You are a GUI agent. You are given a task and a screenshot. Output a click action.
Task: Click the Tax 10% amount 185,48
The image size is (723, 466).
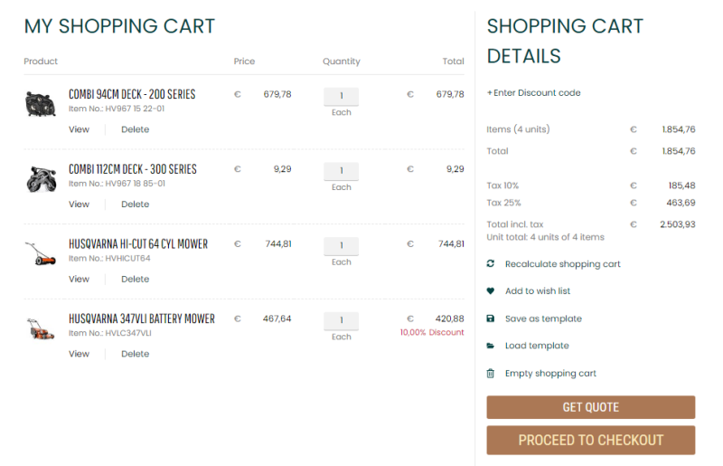pyautogui.click(x=682, y=185)
